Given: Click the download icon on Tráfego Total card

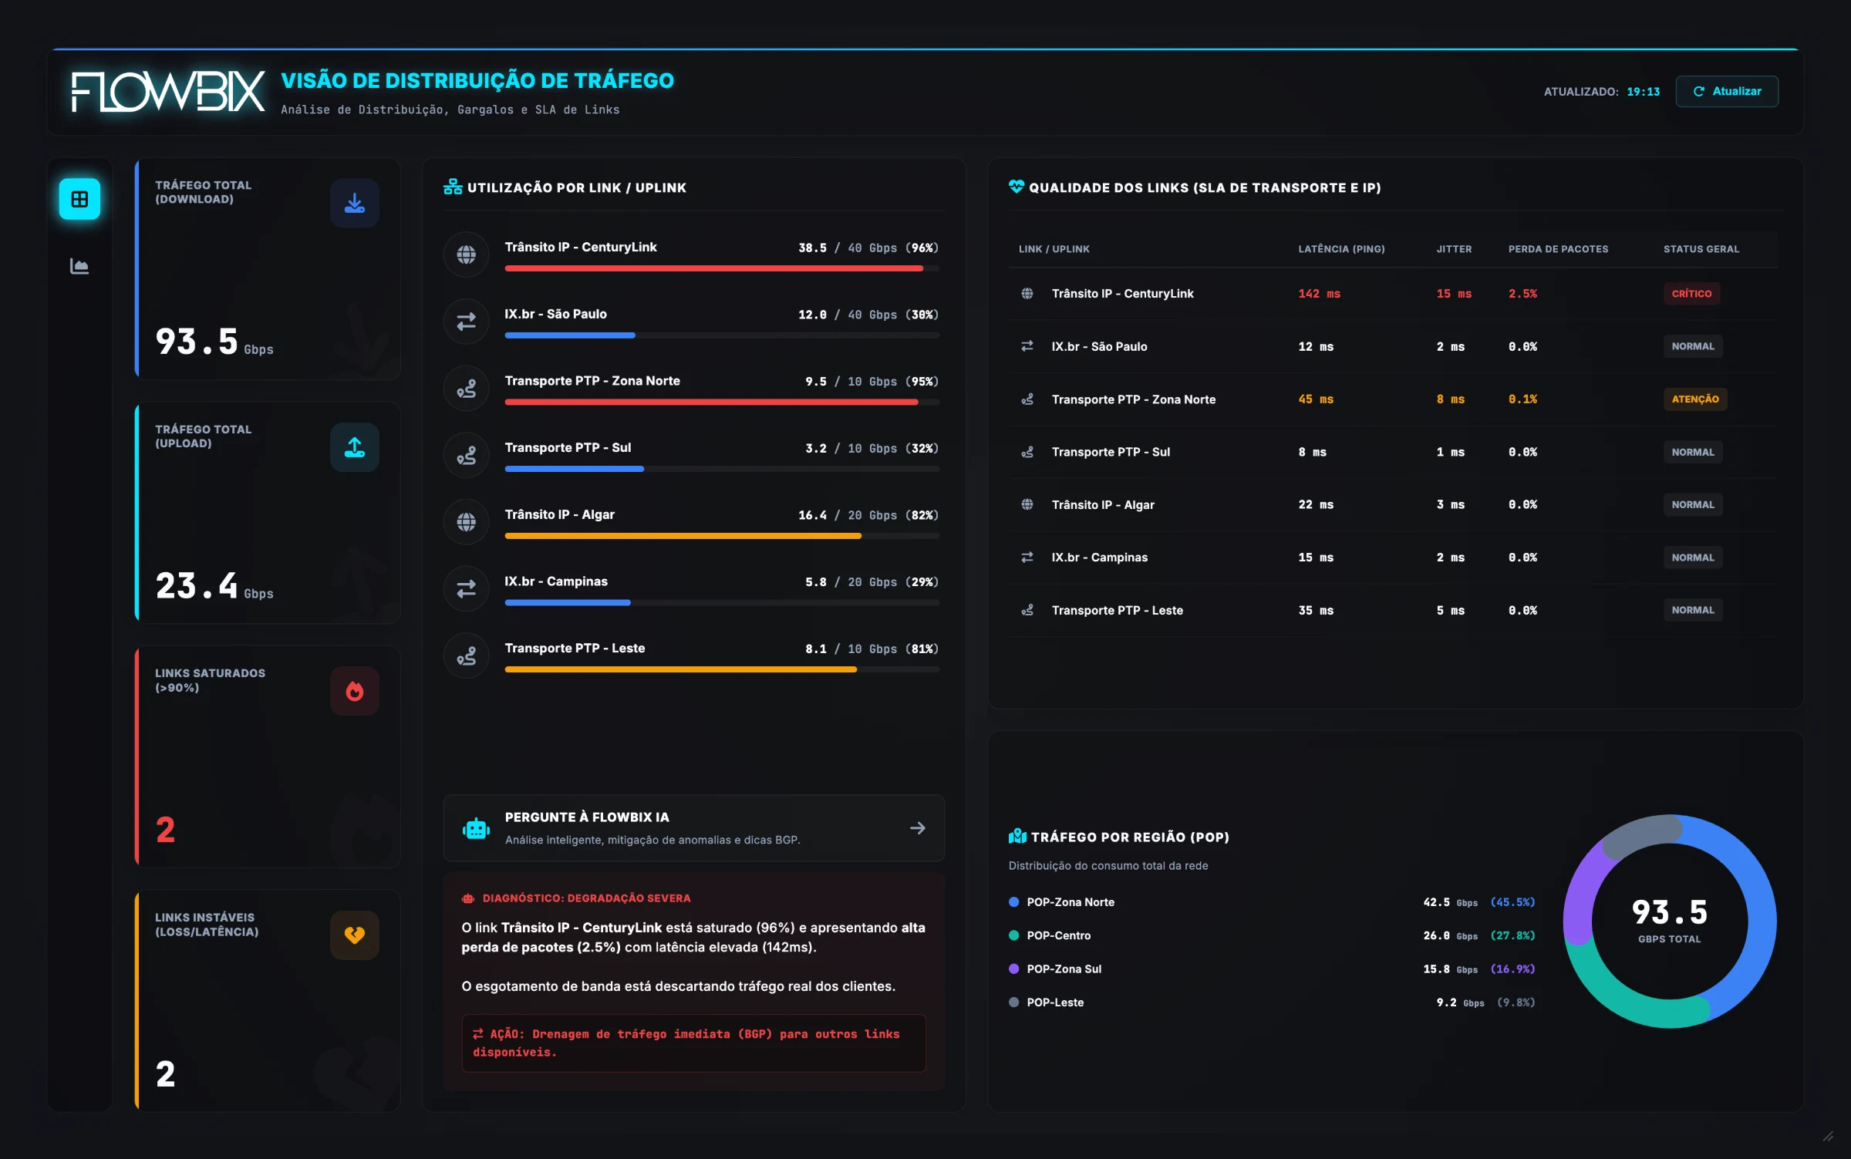Looking at the screenshot, I should point(354,203).
